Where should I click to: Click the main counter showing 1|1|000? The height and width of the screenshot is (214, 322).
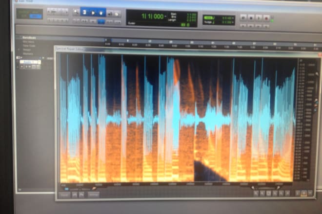click(153, 17)
